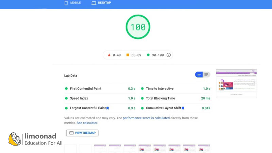The image size is (272, 153).
Task: Click the Lab Data heading
Action: (71, 75)
